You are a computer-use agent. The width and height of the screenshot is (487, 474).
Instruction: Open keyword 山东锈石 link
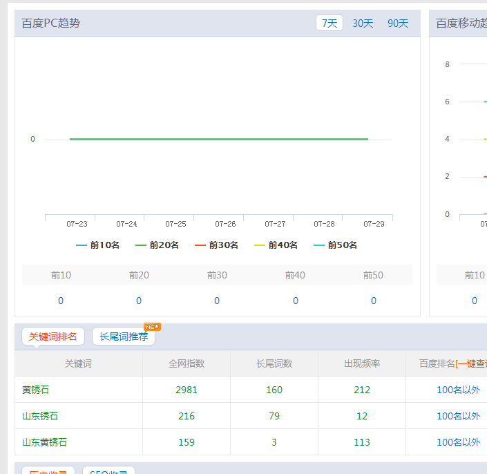40,416
